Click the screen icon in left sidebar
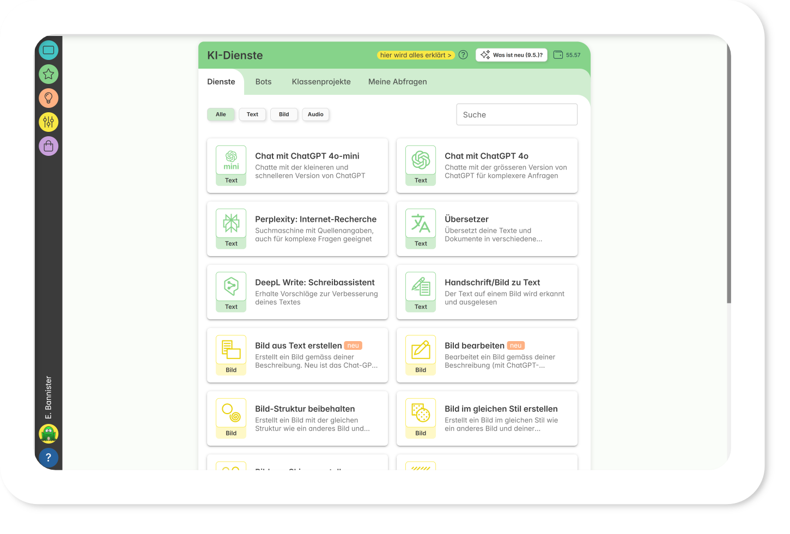The image size is (790, 534). (48, 50)
